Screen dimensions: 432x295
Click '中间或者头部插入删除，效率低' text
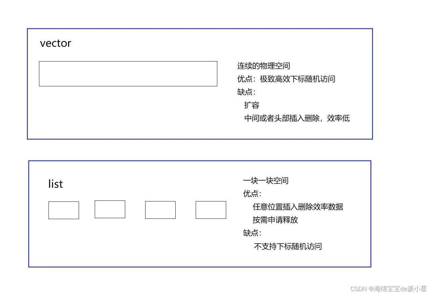click(x=297, y=118)
